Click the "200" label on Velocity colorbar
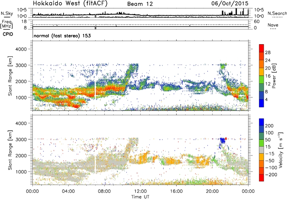 [269, 126]
